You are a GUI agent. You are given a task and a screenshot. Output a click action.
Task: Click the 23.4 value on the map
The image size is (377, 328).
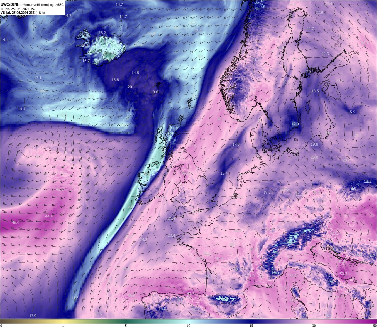tap(171, 235)
